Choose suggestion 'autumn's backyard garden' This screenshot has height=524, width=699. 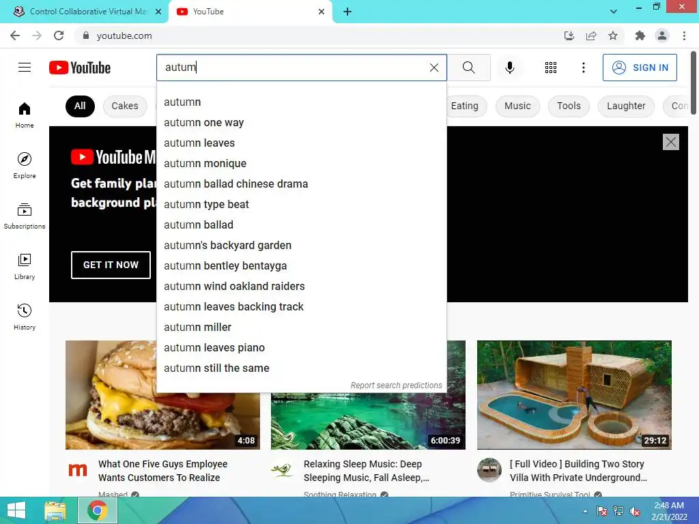point(301,246)
